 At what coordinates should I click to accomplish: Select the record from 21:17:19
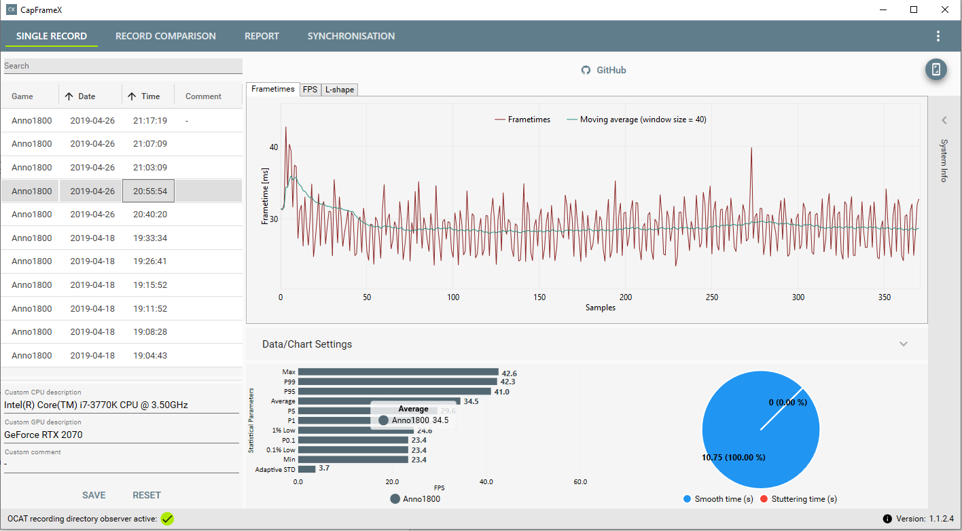[122, 120]
